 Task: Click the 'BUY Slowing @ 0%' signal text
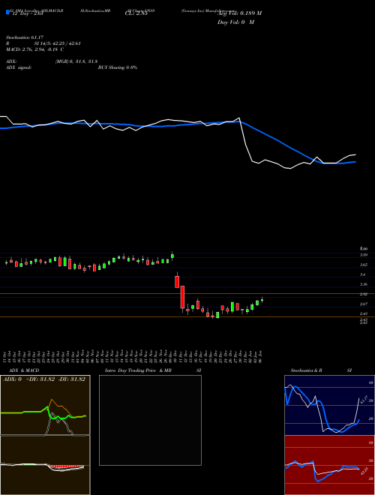pos(118,67)
